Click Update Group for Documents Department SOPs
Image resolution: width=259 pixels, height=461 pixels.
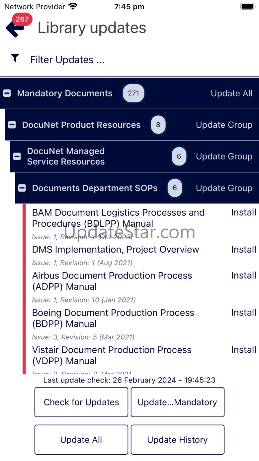pyautogui.click(x=224, y=188)
